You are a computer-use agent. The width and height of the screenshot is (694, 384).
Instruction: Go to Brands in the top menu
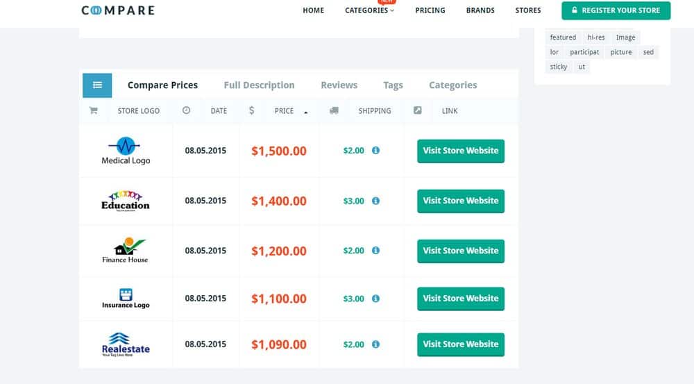(480, 10)
